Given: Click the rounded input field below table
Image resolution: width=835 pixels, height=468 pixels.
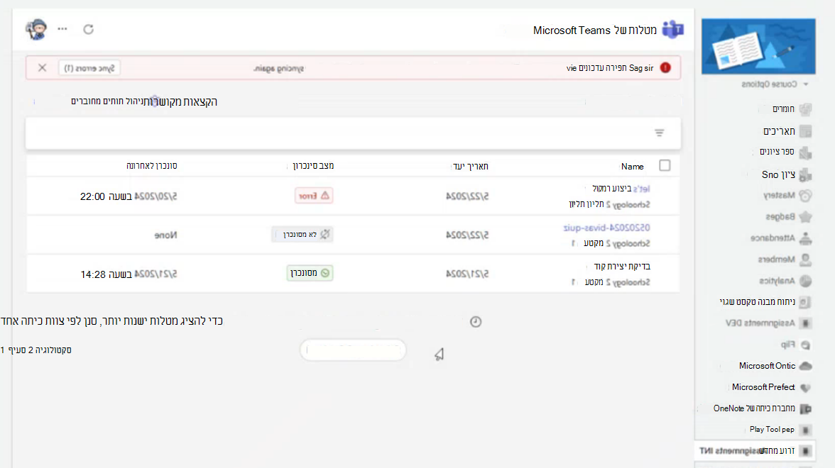Looking at the screenshot, I should point(353,350).
